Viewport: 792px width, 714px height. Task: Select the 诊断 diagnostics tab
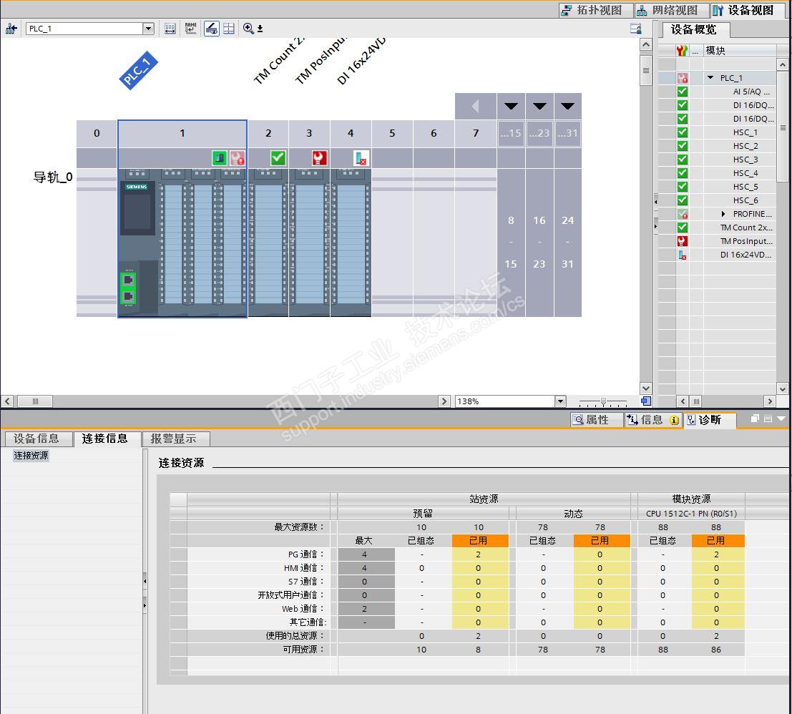point(709,420)
